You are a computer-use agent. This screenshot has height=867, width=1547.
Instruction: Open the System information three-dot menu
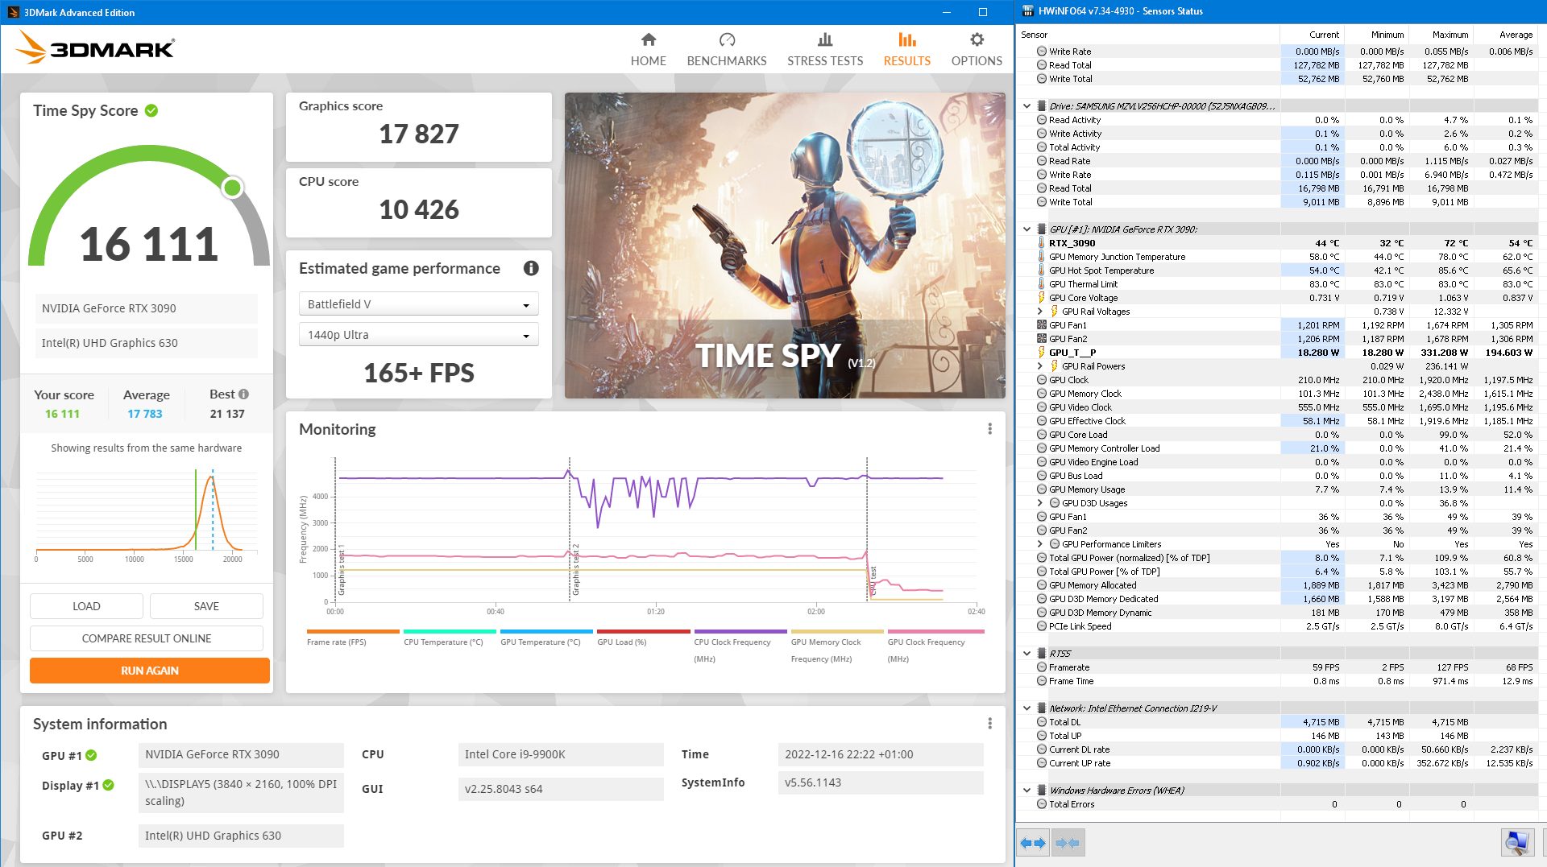click(x=990, y=724)
